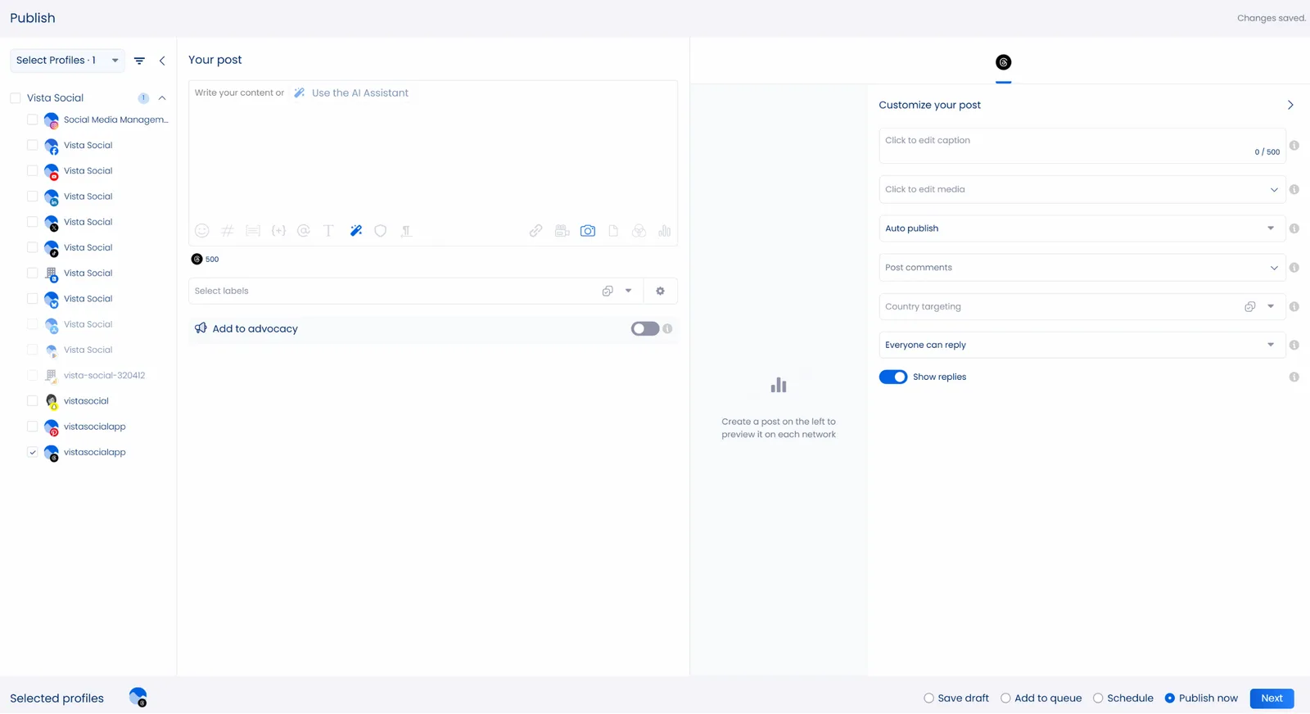Viewport: 1310px width, 714px height.
Task: Open the emoji picker in post editor
Action: pyautogui.click(x=201, y=231)
